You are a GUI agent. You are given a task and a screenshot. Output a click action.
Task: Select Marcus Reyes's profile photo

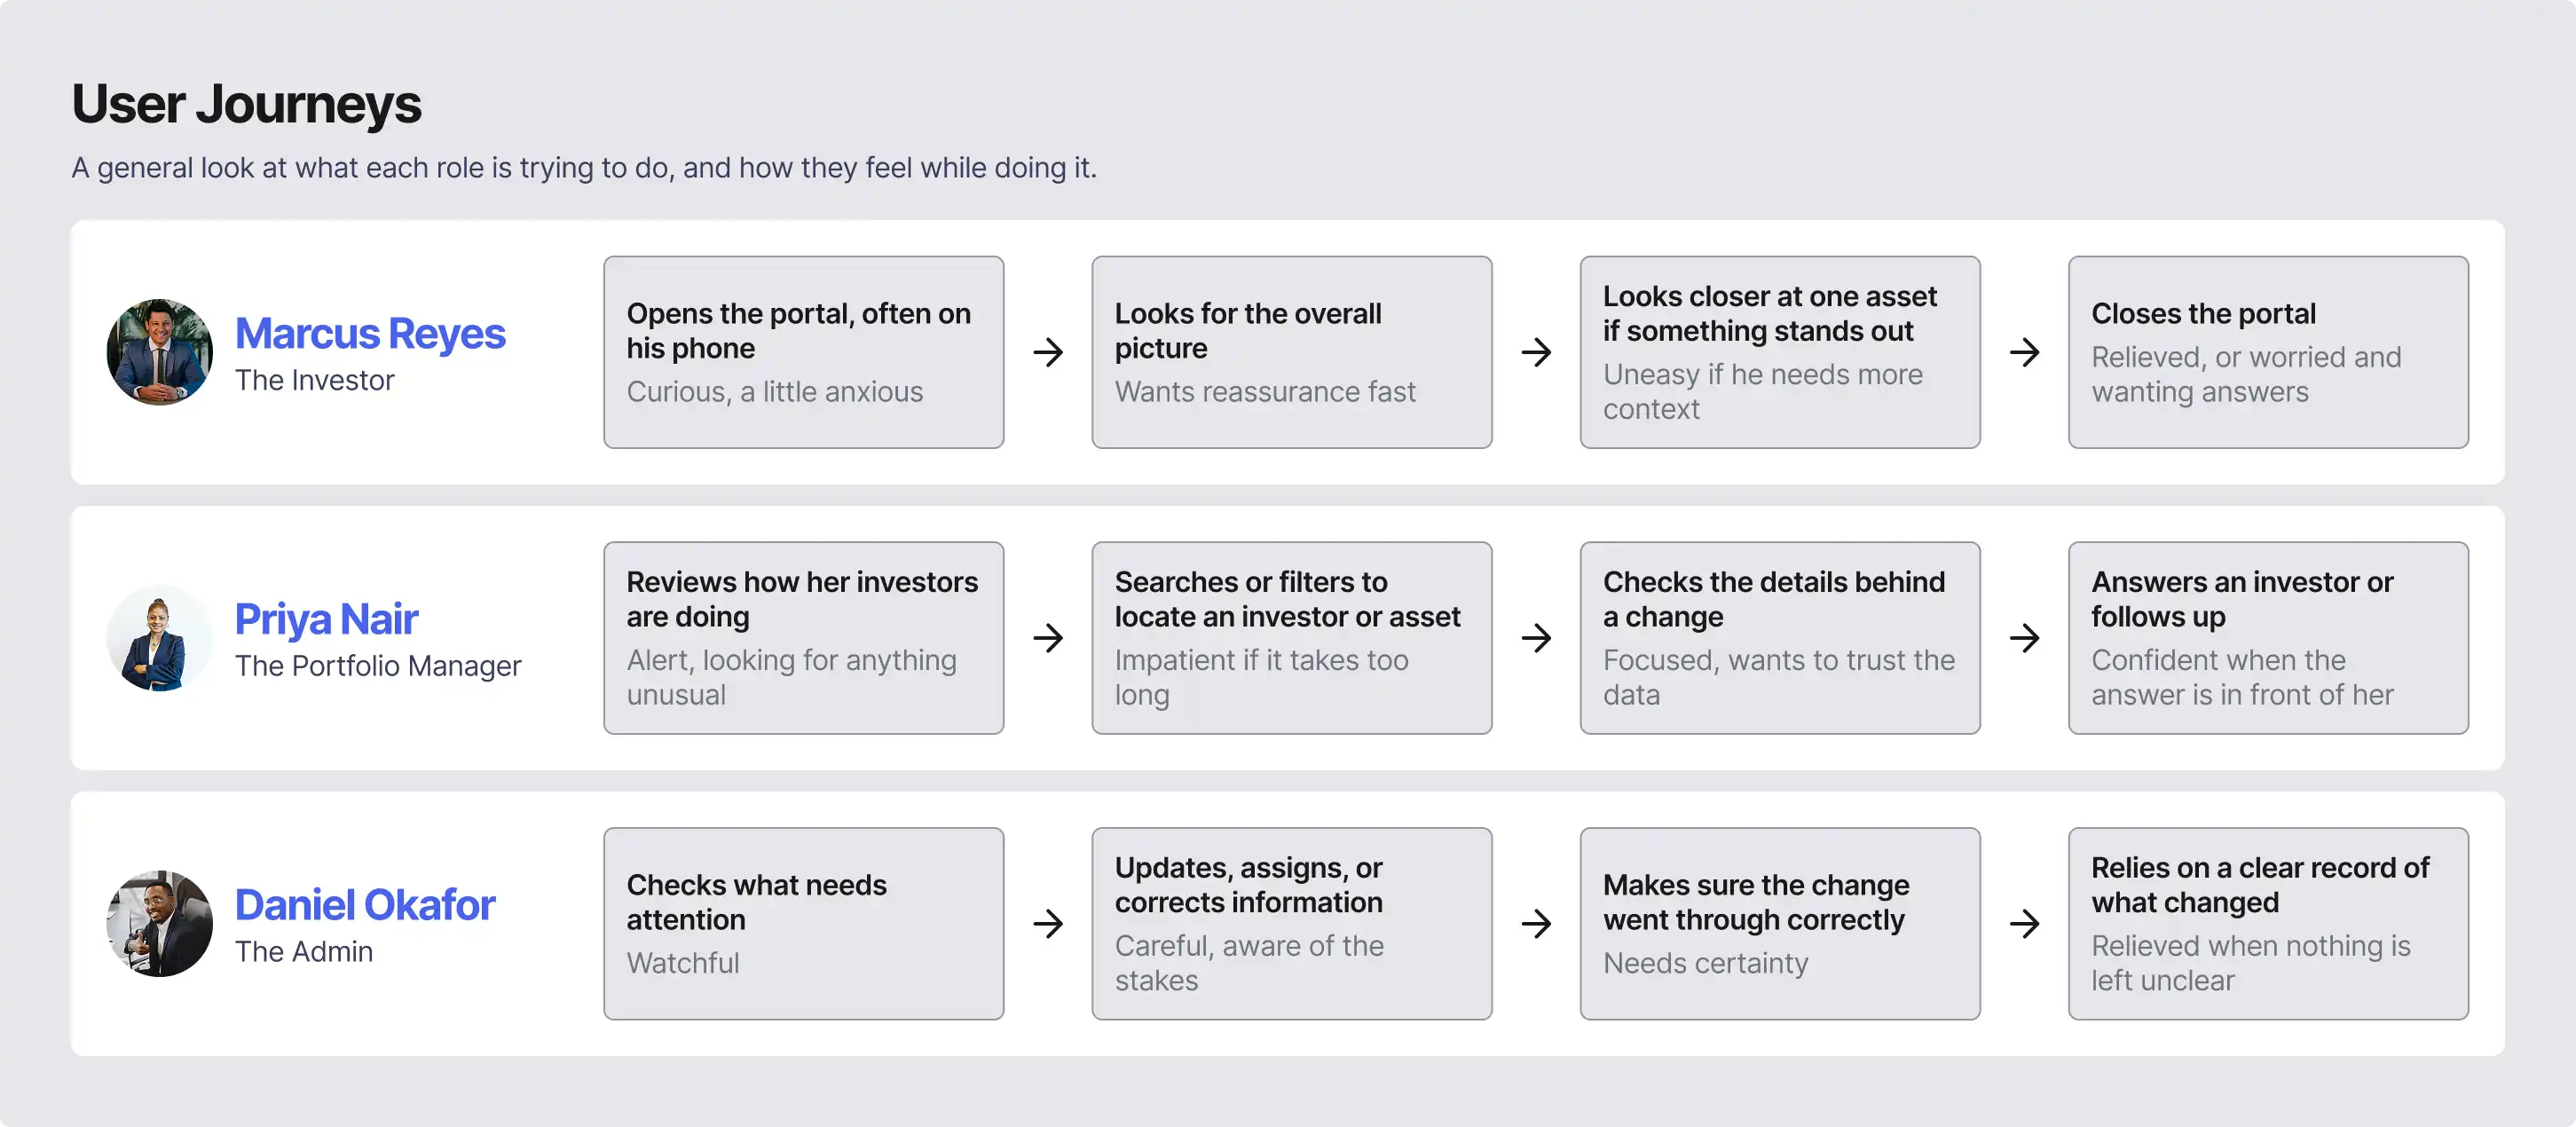click(160, 352)
